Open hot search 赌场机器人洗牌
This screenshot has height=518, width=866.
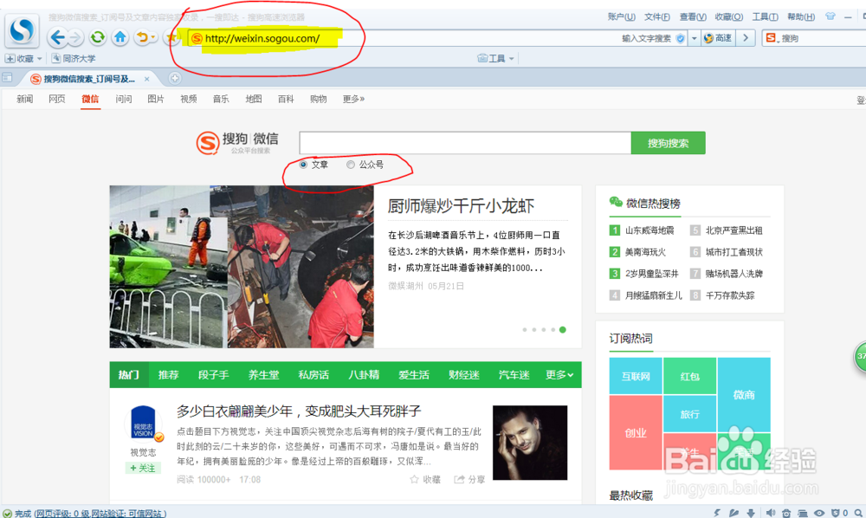coord(734,274)
